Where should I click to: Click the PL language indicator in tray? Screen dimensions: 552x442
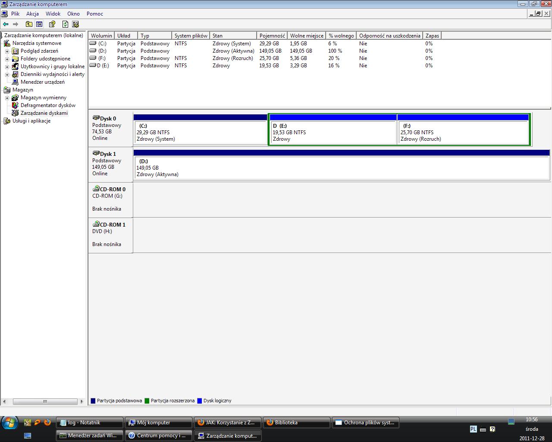click(x=473, y=429)
